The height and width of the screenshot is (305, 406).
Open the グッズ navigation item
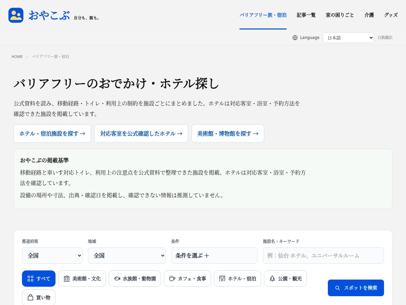391,15
